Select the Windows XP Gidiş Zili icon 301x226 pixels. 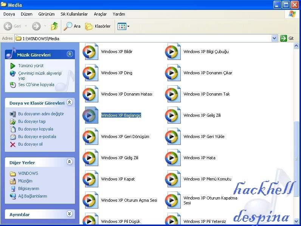(x=90, y=158)
